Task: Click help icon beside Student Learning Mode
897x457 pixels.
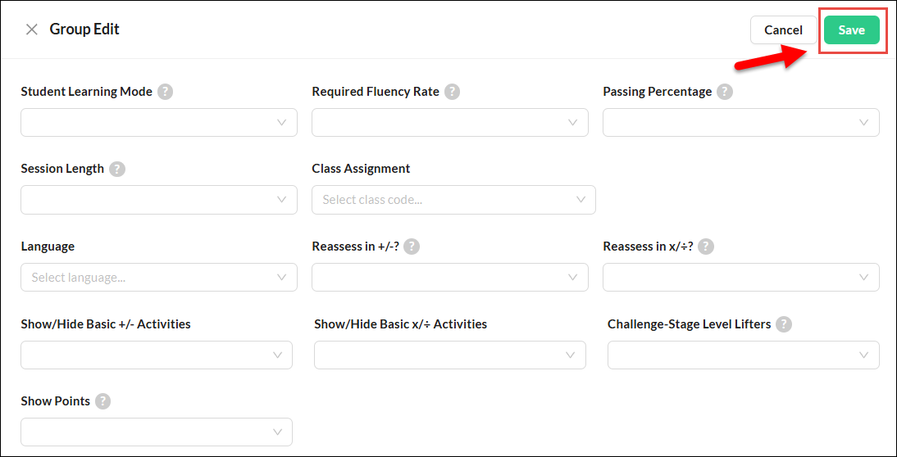Action: coord(165,92)
